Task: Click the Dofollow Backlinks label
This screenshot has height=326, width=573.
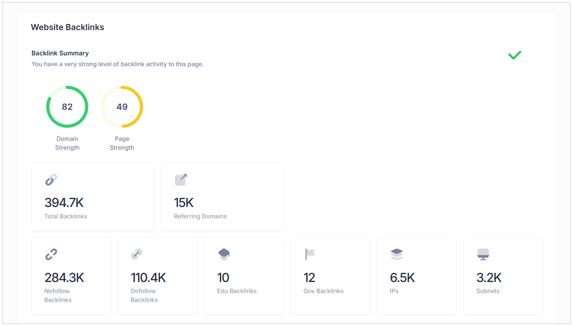Action: click(x=144, y=295)
